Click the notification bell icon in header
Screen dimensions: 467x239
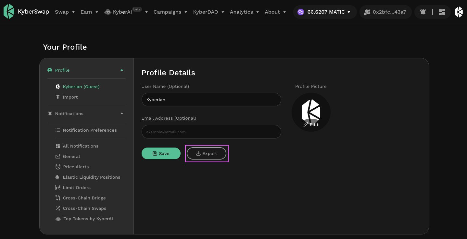pyautogui.click(x=423, y=12)
